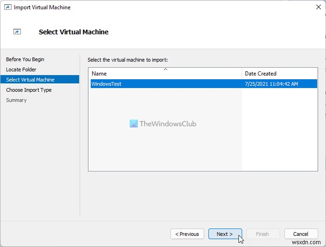The width and height of the screenshot is (326, 247).
Task: Click the wizard icon beside Select Virtual Machine heading
Action: coord(17,32)
